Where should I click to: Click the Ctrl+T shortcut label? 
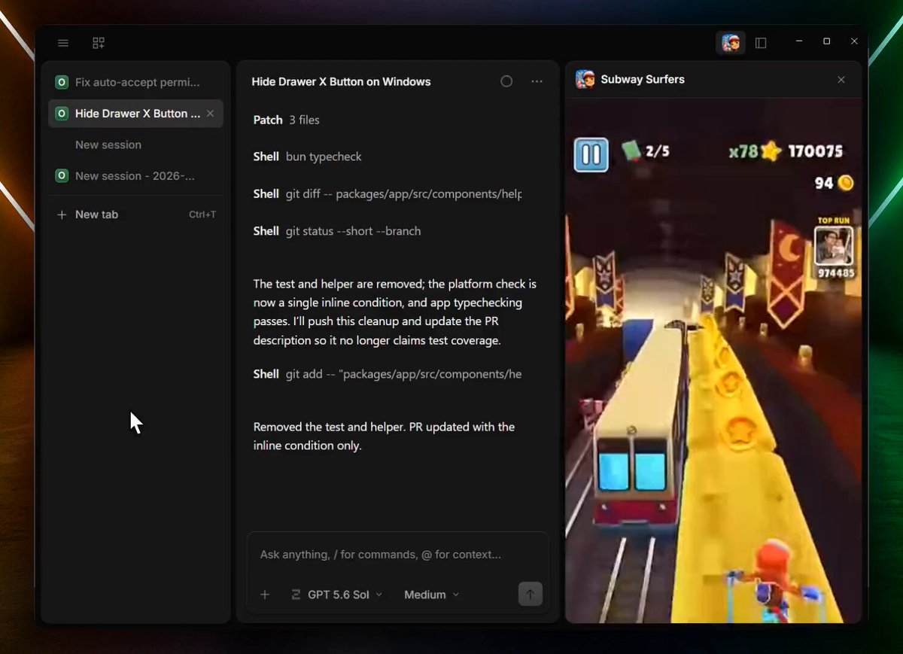click(202, 214)
